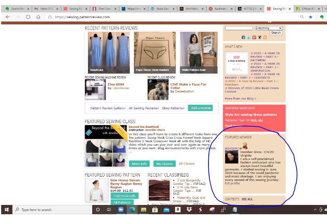
Task: Click the site search text field
Action: click(238, 28)
